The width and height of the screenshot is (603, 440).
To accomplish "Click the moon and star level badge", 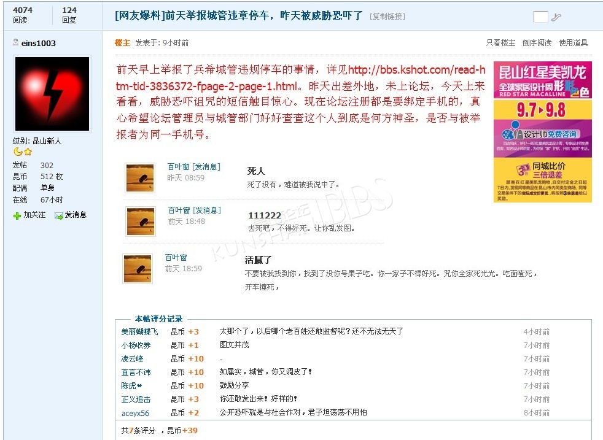I will pyautogui.click(x=23, y=152).
